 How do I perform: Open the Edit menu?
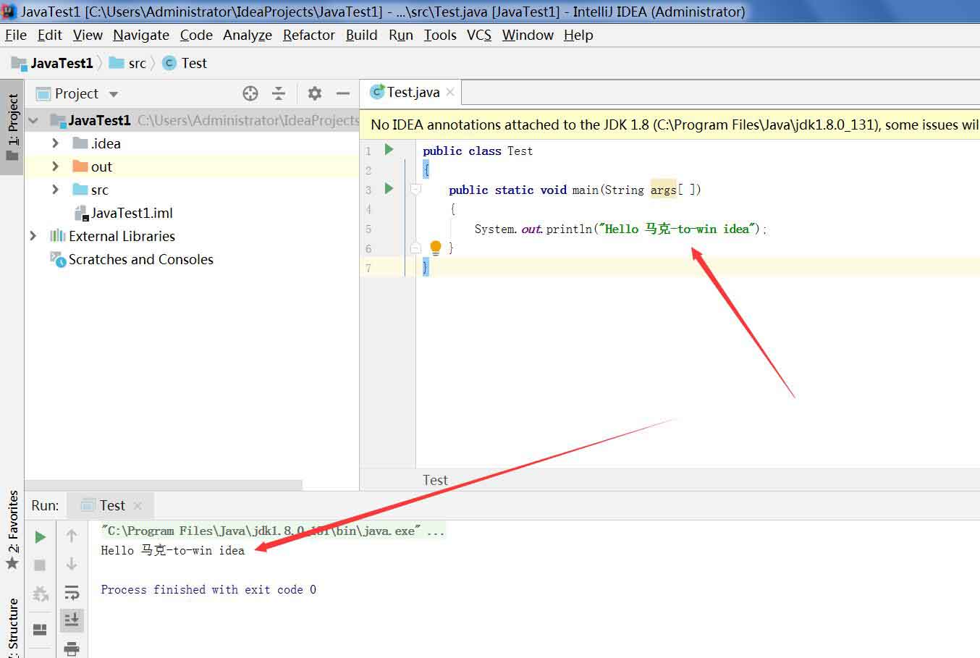coord(49,35)
